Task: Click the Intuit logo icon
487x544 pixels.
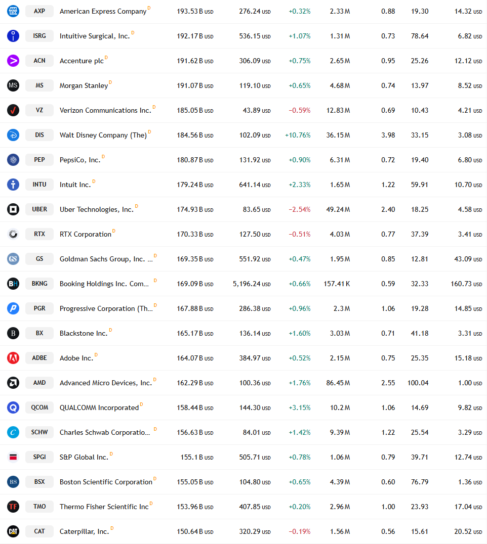Action: [x=13, y=185]
